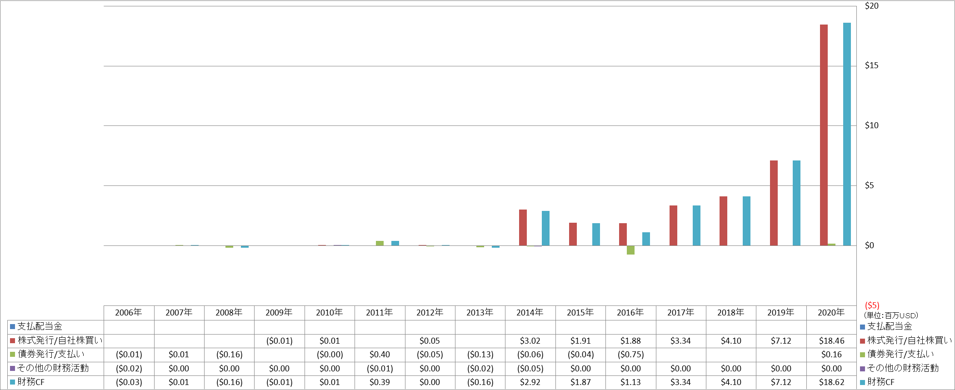Screen dimensions: 955x390
Task: Click the red 2014 stock issuance bar
Action: point(523,227)
